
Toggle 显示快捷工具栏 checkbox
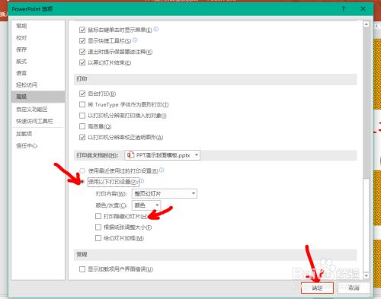click(82, 41)
